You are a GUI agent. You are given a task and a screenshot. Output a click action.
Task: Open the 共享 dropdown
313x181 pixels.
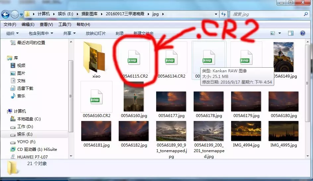pos(69,33)
